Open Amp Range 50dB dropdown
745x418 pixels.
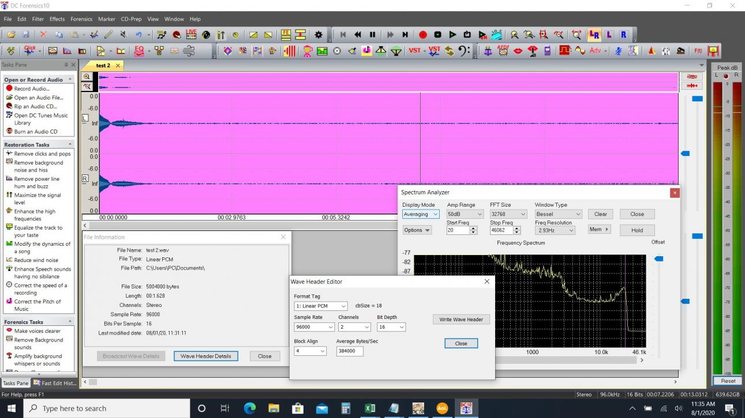click(x=464, y=214)
